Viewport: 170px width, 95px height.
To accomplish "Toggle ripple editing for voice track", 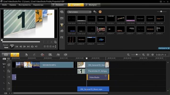I will (4, 83).
